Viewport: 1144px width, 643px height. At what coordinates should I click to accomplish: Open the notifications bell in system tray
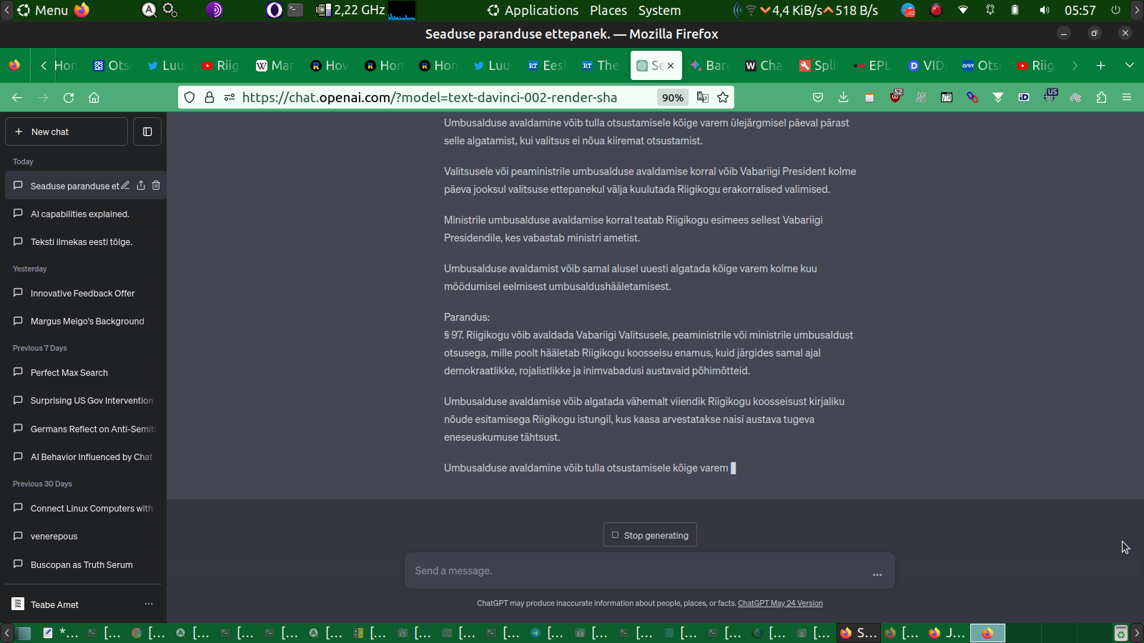coord(990,10)
